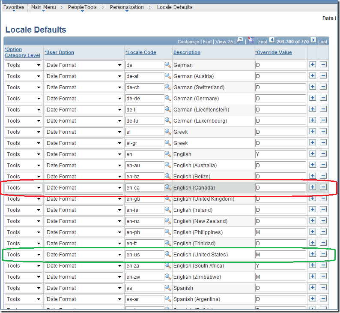Open User Option dropdown for German row

[119, 65]
